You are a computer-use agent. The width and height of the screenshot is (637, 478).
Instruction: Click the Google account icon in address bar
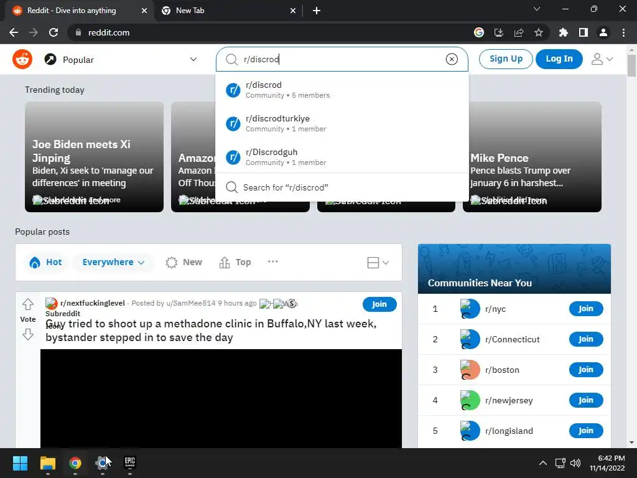[479, 32]
